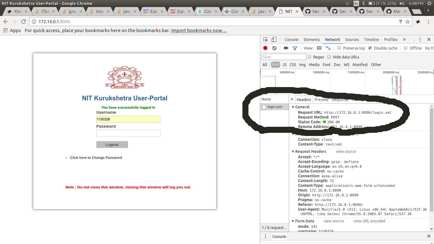Select the Preview tab in request details
Viewport: 434px width, 244px height.
click(x=322, y=99)
